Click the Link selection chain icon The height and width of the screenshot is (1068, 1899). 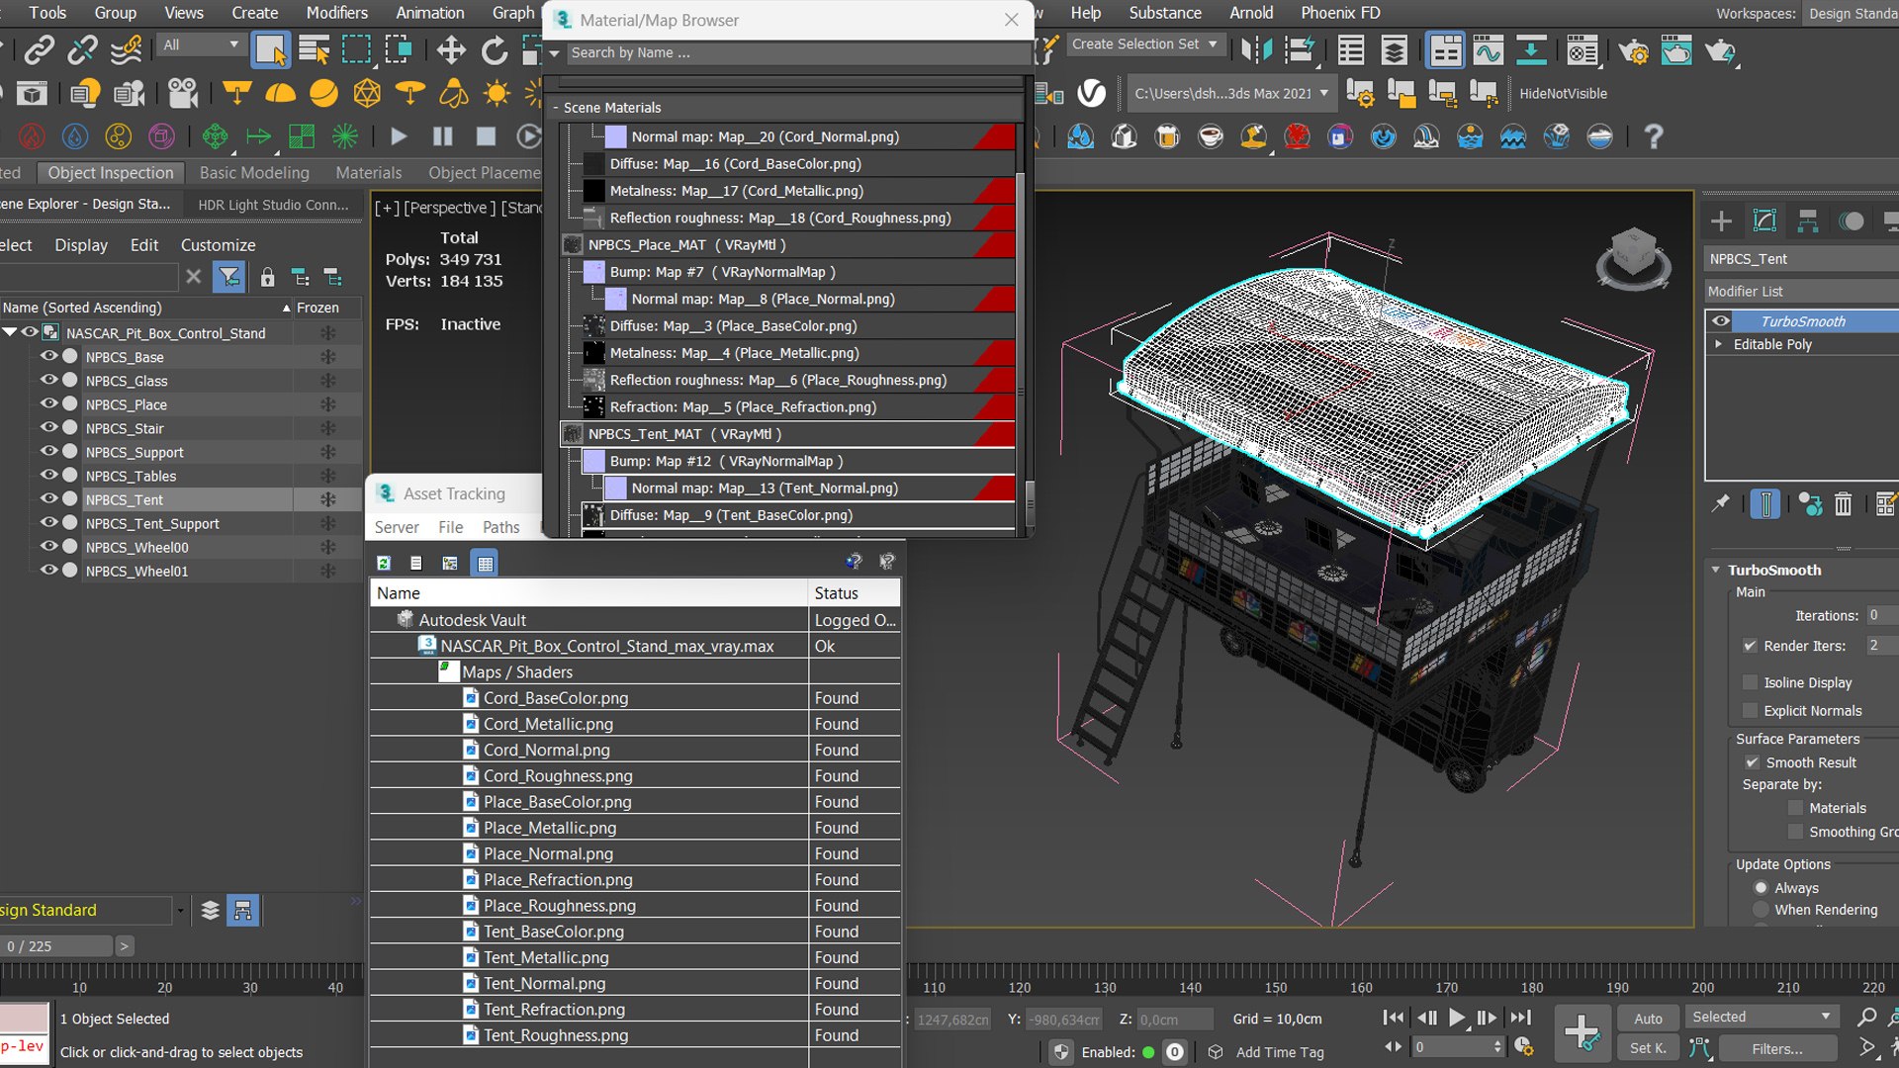(40, 49)
